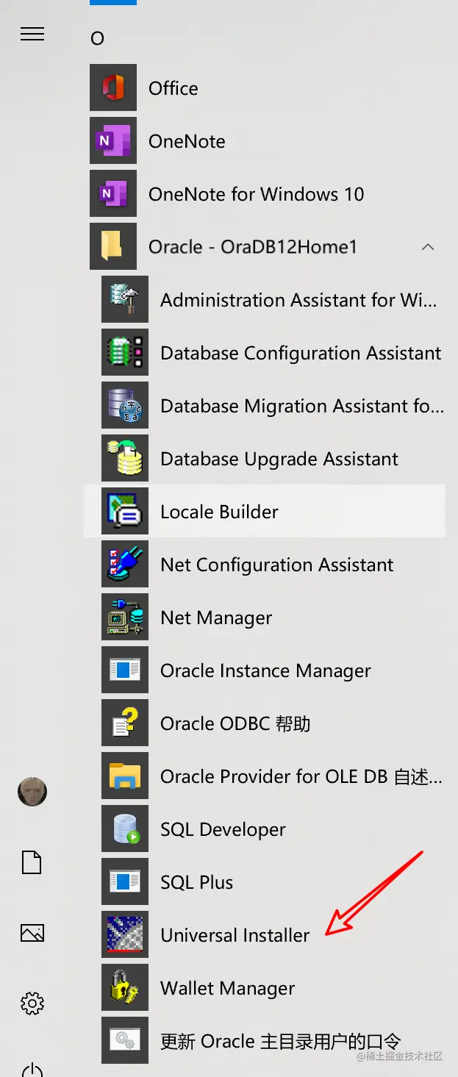Image resolution: width=458 pixels, height=1077 pixels.
Task: Open the Office app icon
Action: pyautogui.click(x=113, y=88)
